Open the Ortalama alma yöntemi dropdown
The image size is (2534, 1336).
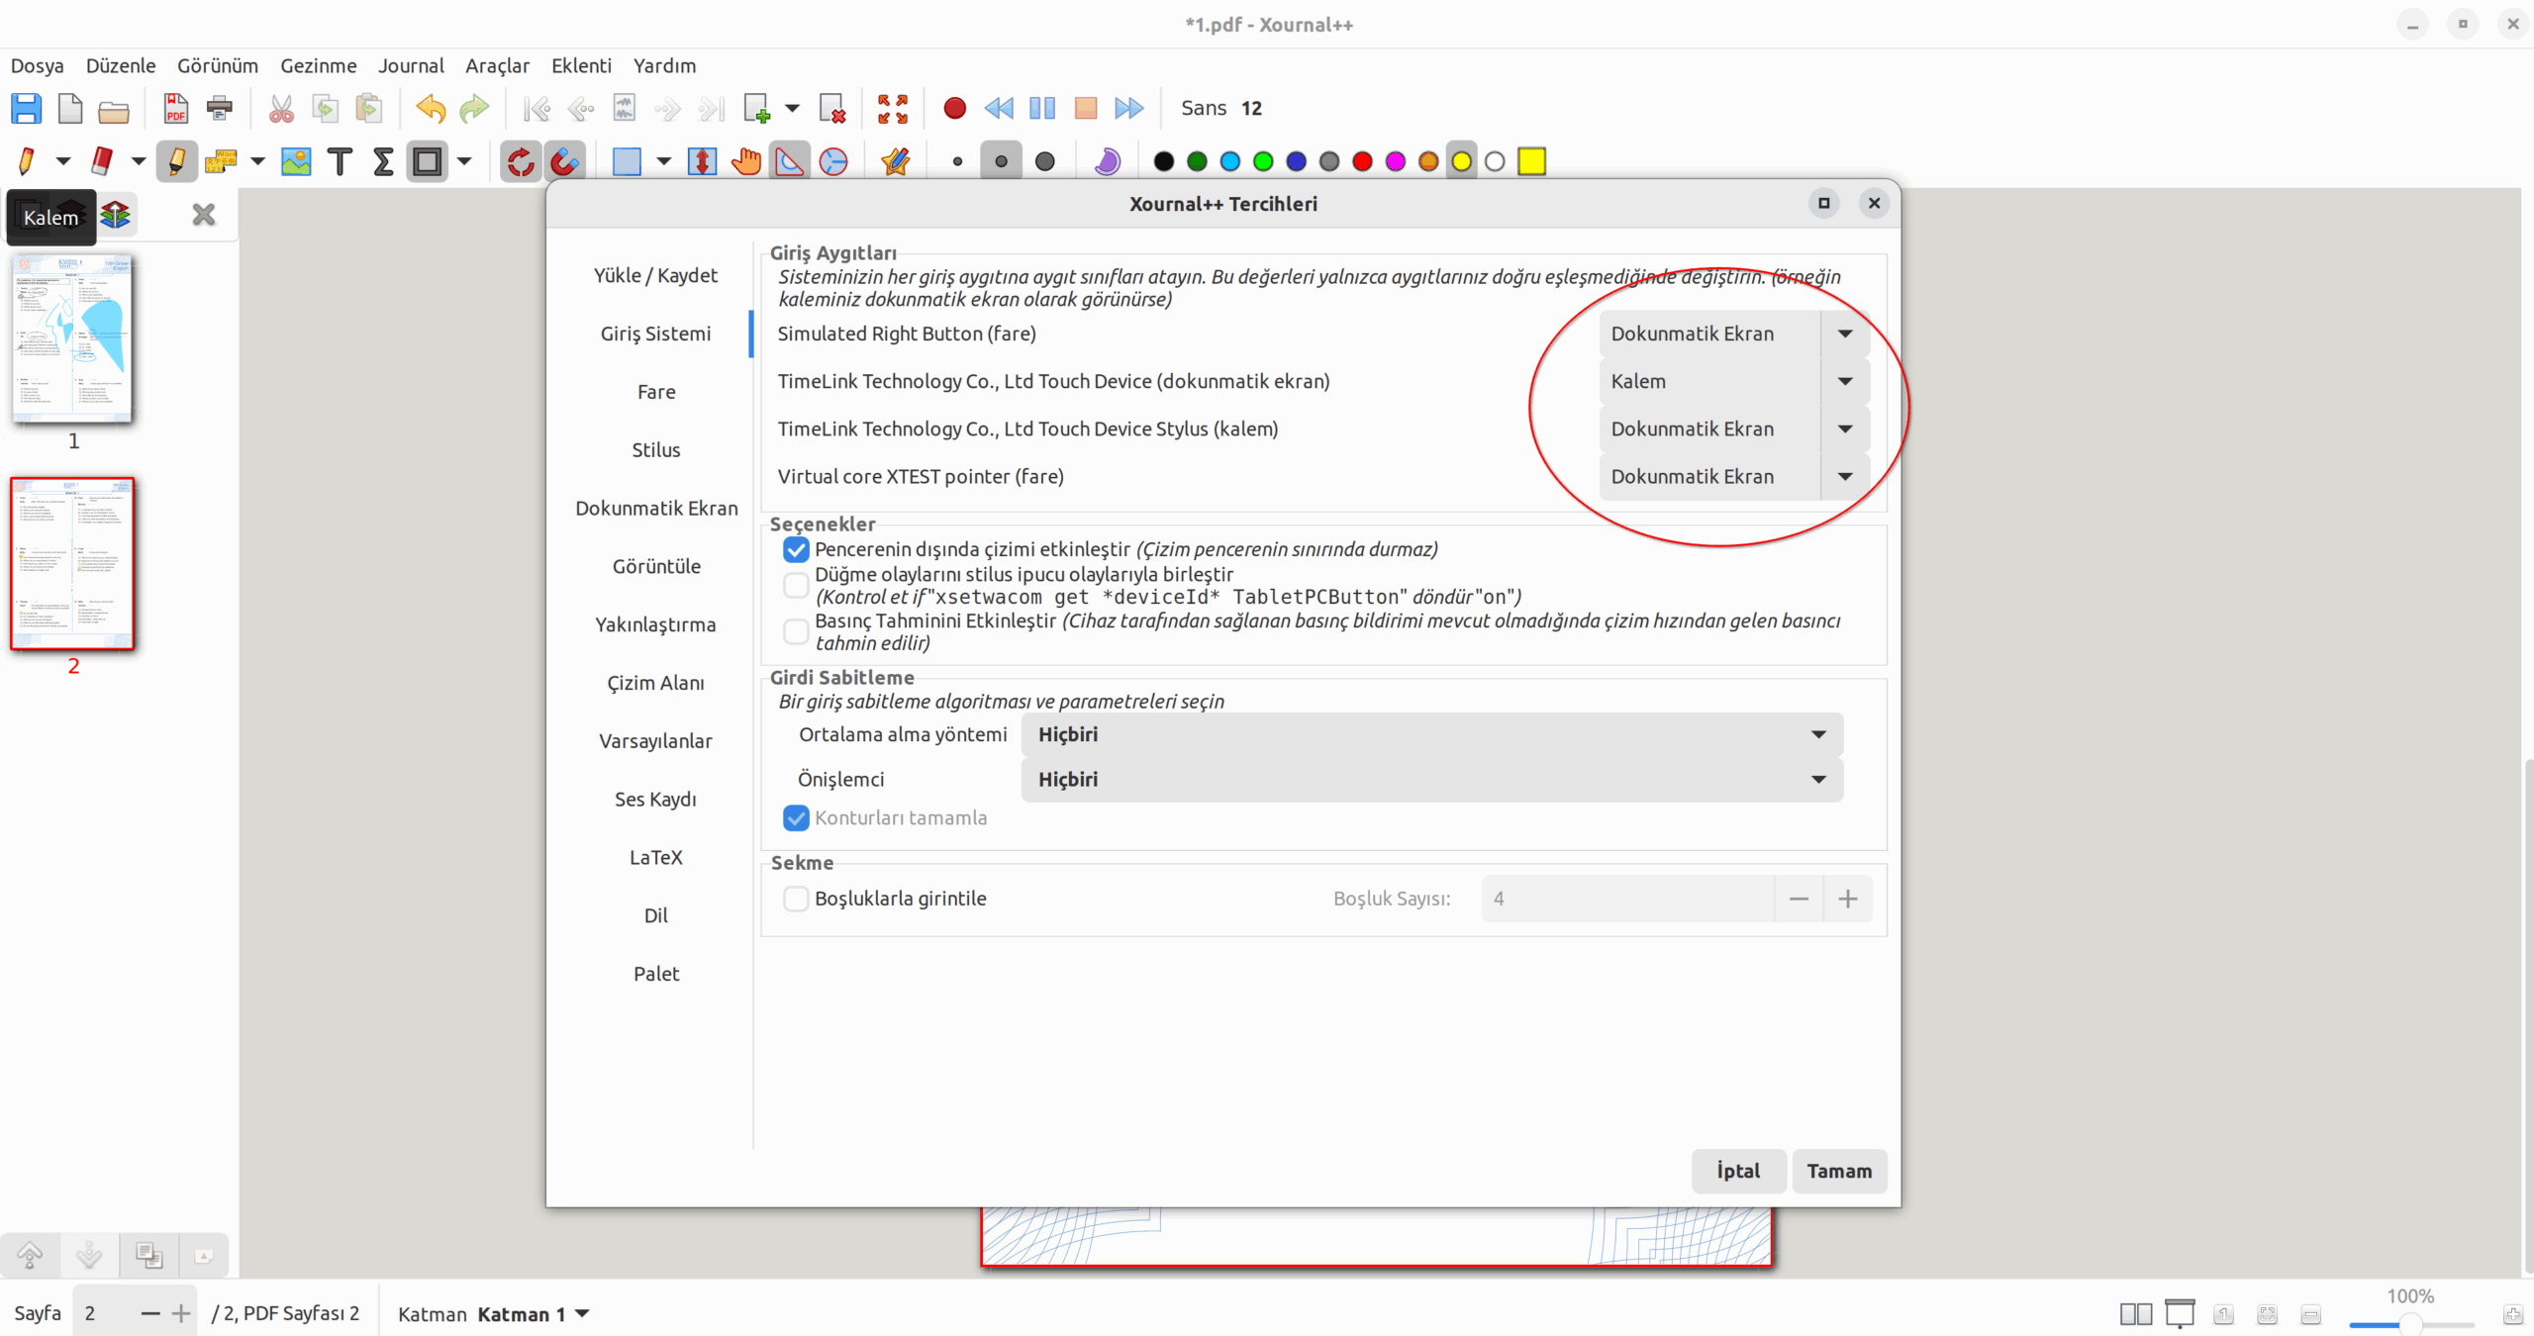tap(1431, 734)
